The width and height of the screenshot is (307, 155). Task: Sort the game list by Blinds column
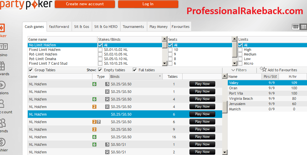point(136,77)
